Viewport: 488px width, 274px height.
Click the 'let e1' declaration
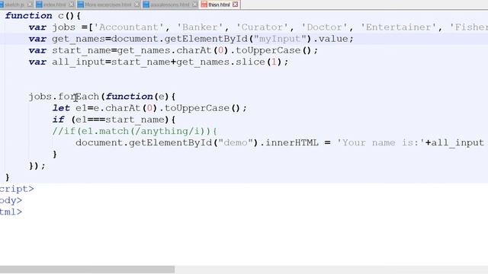pos(69,108)
